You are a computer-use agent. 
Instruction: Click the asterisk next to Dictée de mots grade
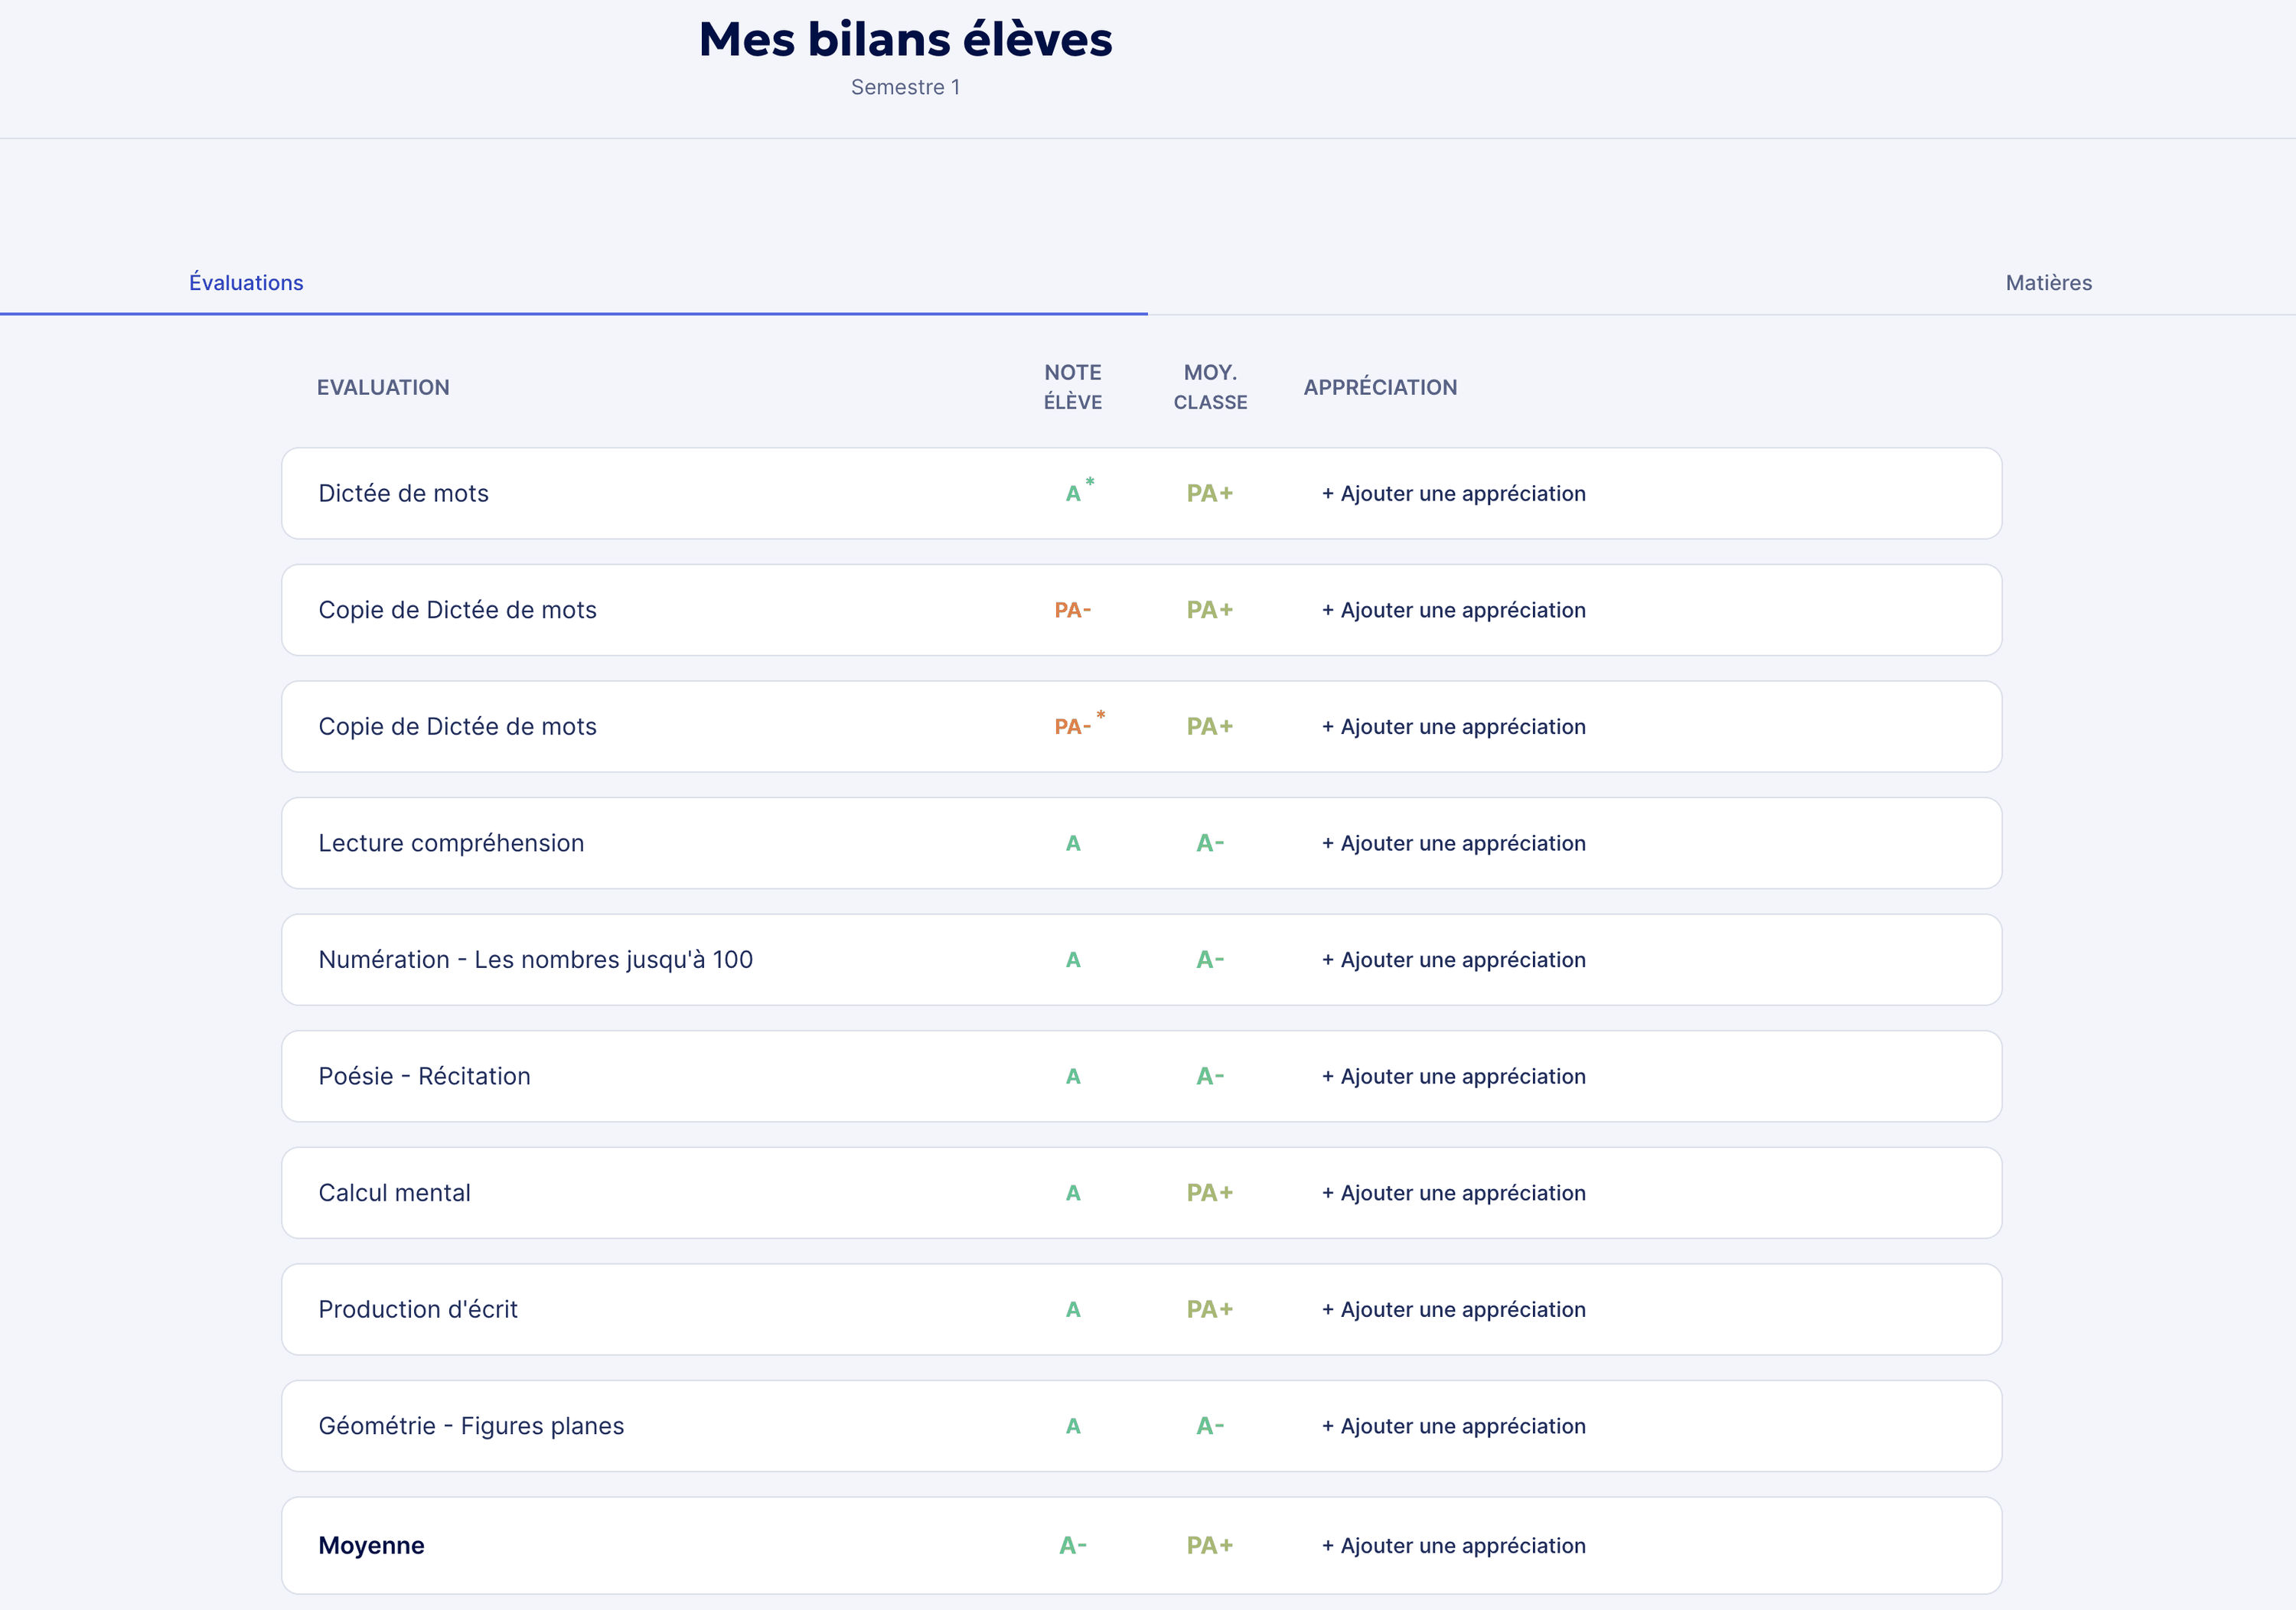tap(1089, 481)
